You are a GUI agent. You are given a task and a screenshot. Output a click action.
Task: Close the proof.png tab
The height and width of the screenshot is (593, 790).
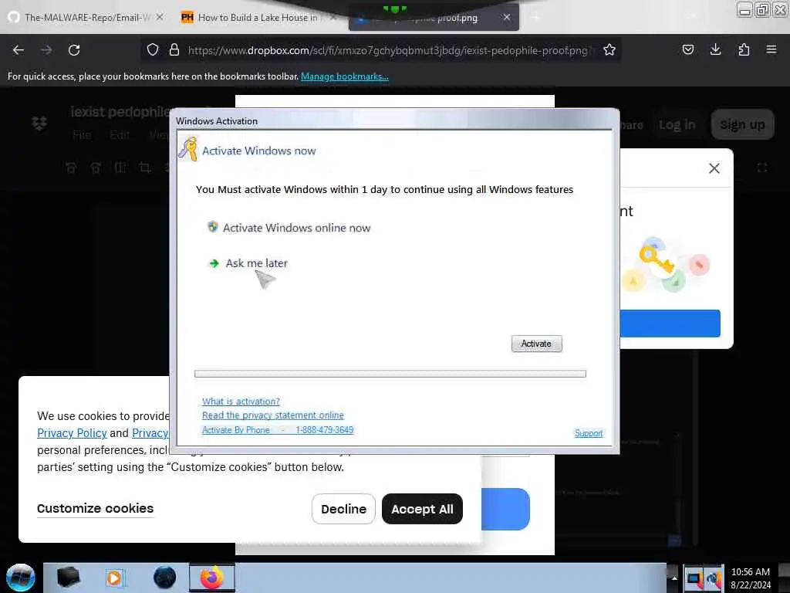point(507,17)
